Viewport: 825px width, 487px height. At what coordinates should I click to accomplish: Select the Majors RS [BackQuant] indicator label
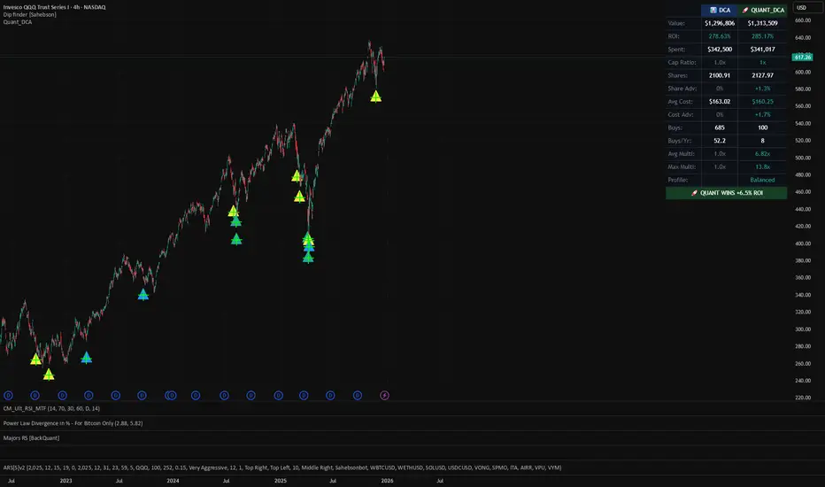tap(31, 438)
